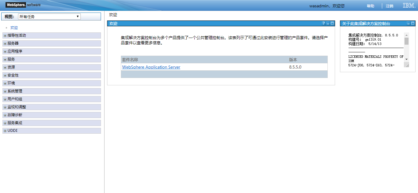Expand the 环境 tree node
This screenshot has width=418, height=193.
point(5,83)
